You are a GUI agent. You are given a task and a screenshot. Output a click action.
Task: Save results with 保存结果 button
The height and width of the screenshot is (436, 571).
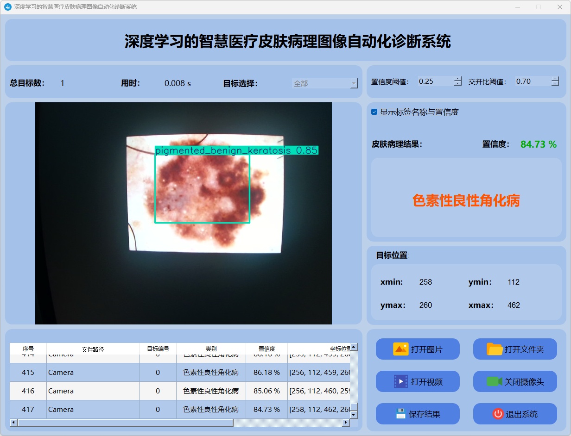point(418,414)
